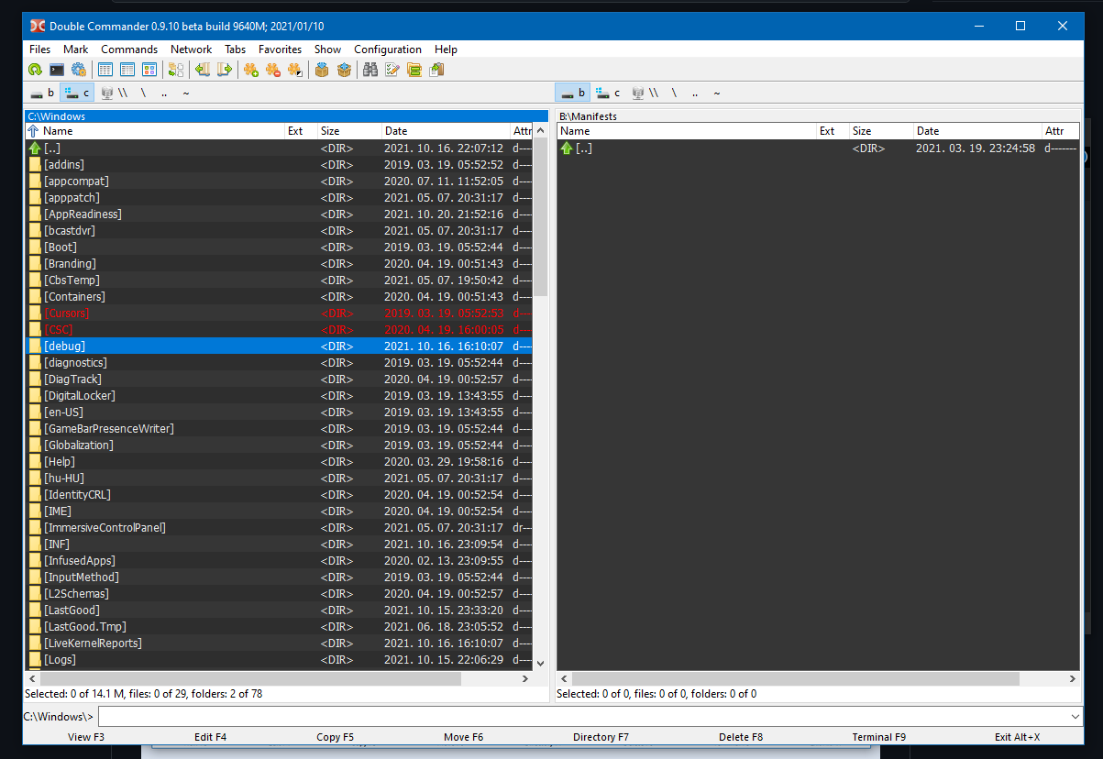Click the command line input field
Screen dimensions: 1103x759
[582, 716]
